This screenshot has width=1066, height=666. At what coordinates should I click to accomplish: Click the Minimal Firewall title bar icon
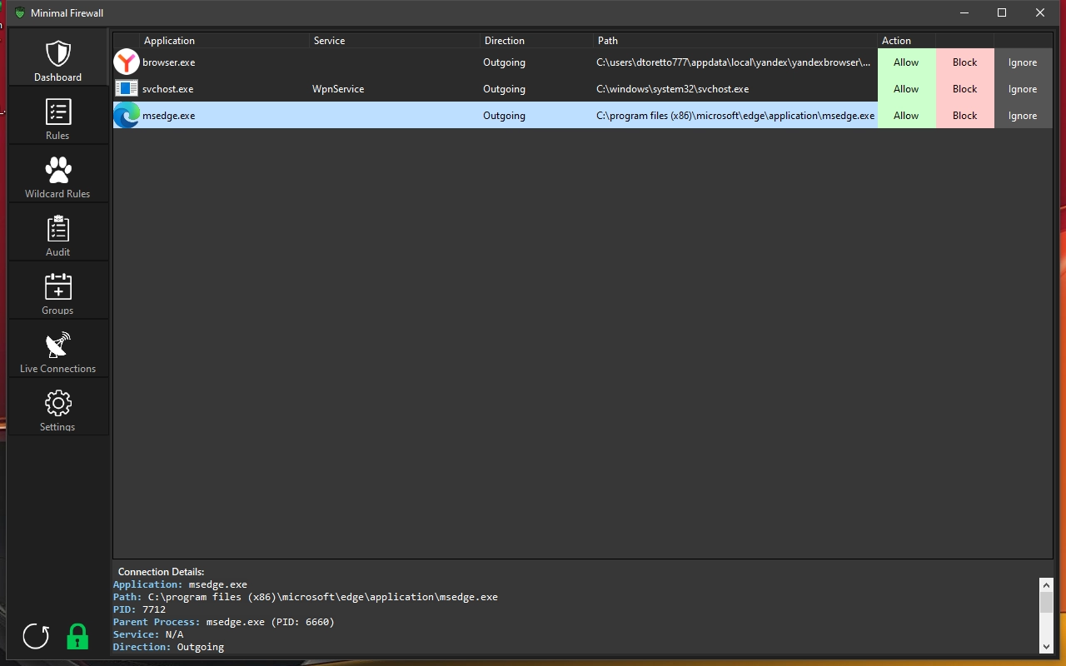[20, 13]
